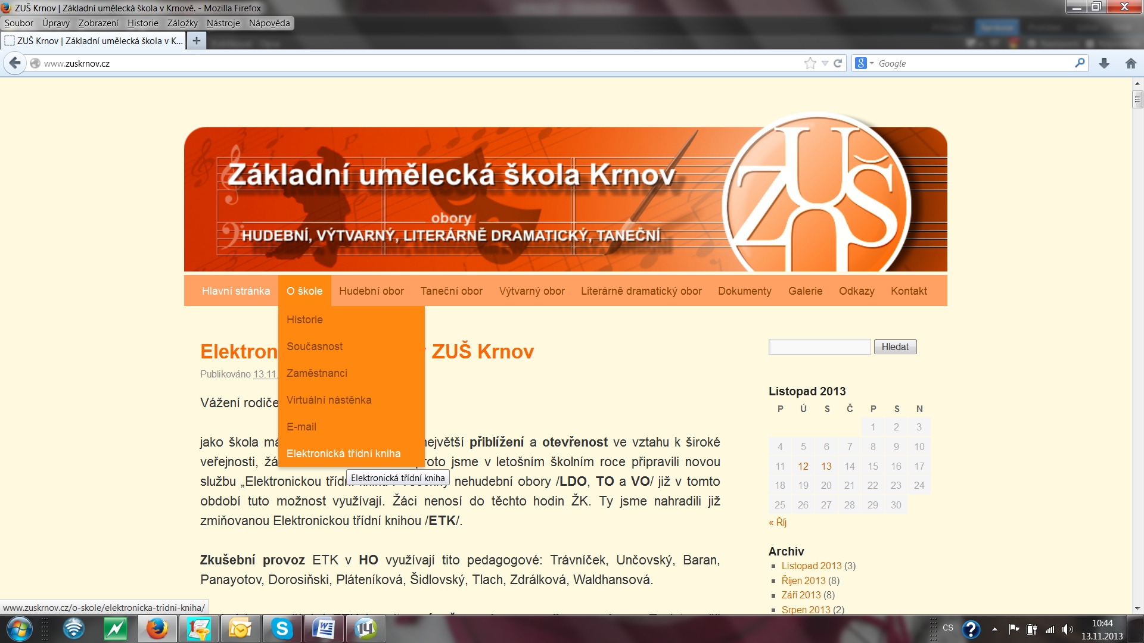Click the volume speaker tray icon
Screen dimensions: 1144x643
[1067, 629]
